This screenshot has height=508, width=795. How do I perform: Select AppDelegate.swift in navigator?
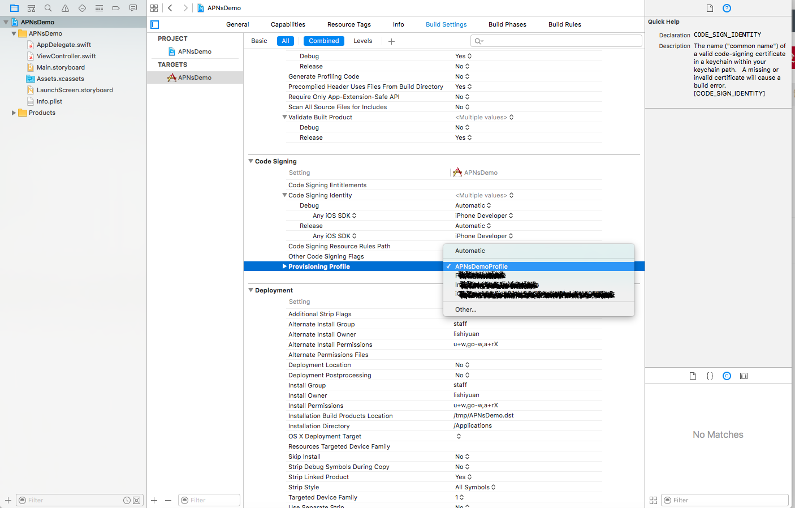(x=64, y=45)
